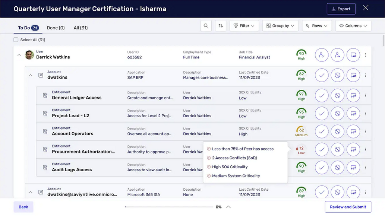The height and width of the screenshot is (216, 385).
Task: Revoke the Audit Logs Access entitlement
Action: (x=337, y=167)
